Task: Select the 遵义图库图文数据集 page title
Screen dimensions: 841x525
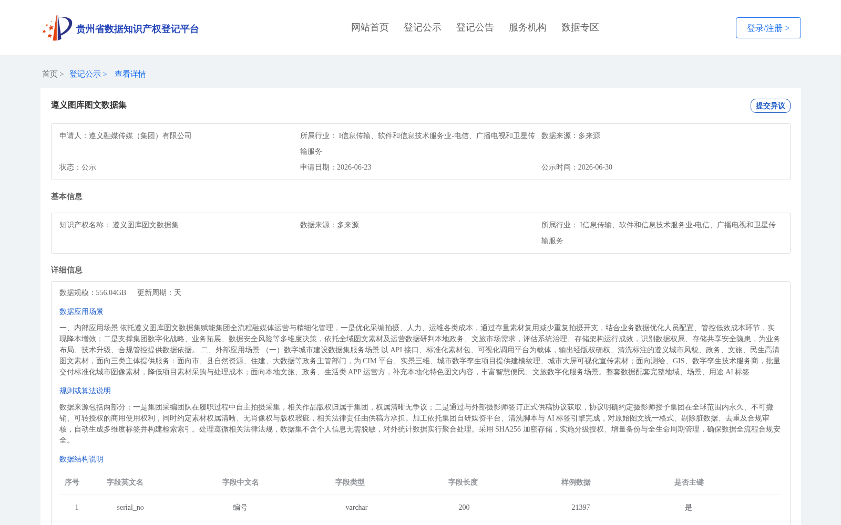Action: pos(89,105)
